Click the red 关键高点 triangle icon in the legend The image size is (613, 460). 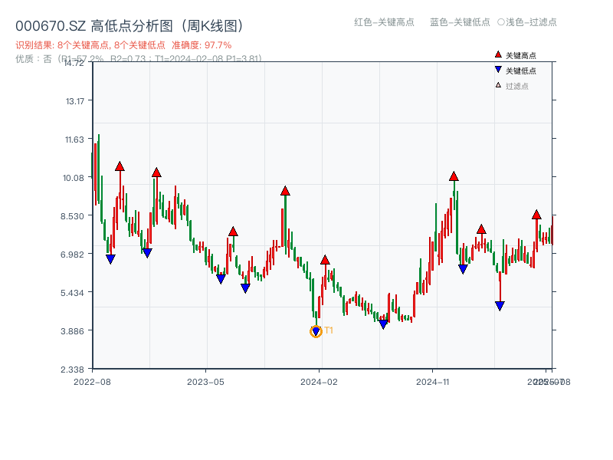pyautogui.click(x=497, y=54)
